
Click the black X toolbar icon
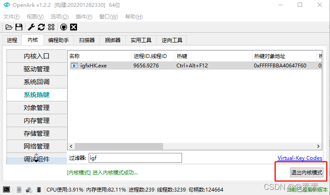[74, 27]
